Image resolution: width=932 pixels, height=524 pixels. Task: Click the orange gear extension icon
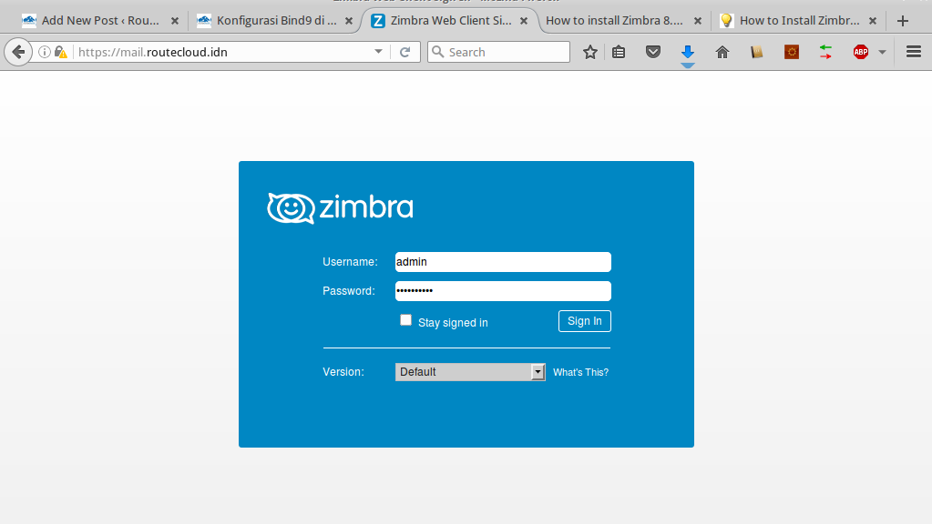coord(791,52)
